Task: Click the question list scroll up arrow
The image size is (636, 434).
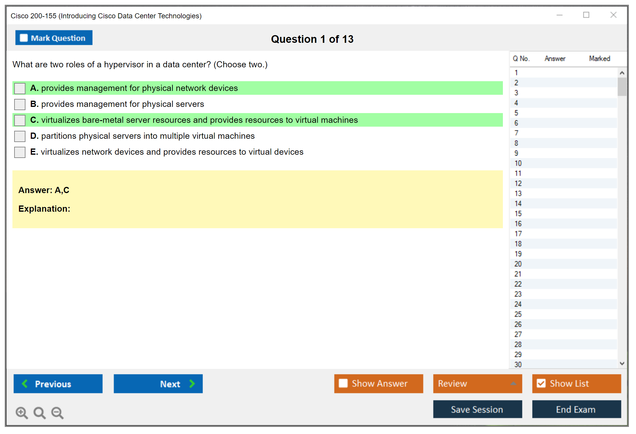Action: click(622, 73)
